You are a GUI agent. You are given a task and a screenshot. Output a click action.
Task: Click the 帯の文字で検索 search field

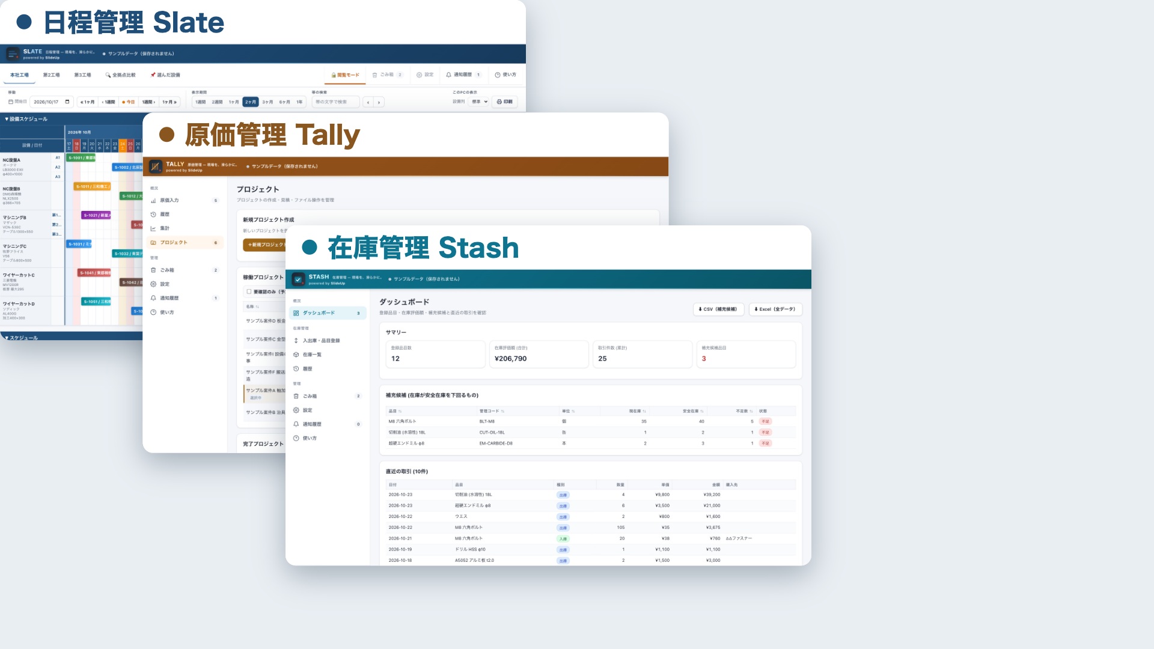pos(335,102)
